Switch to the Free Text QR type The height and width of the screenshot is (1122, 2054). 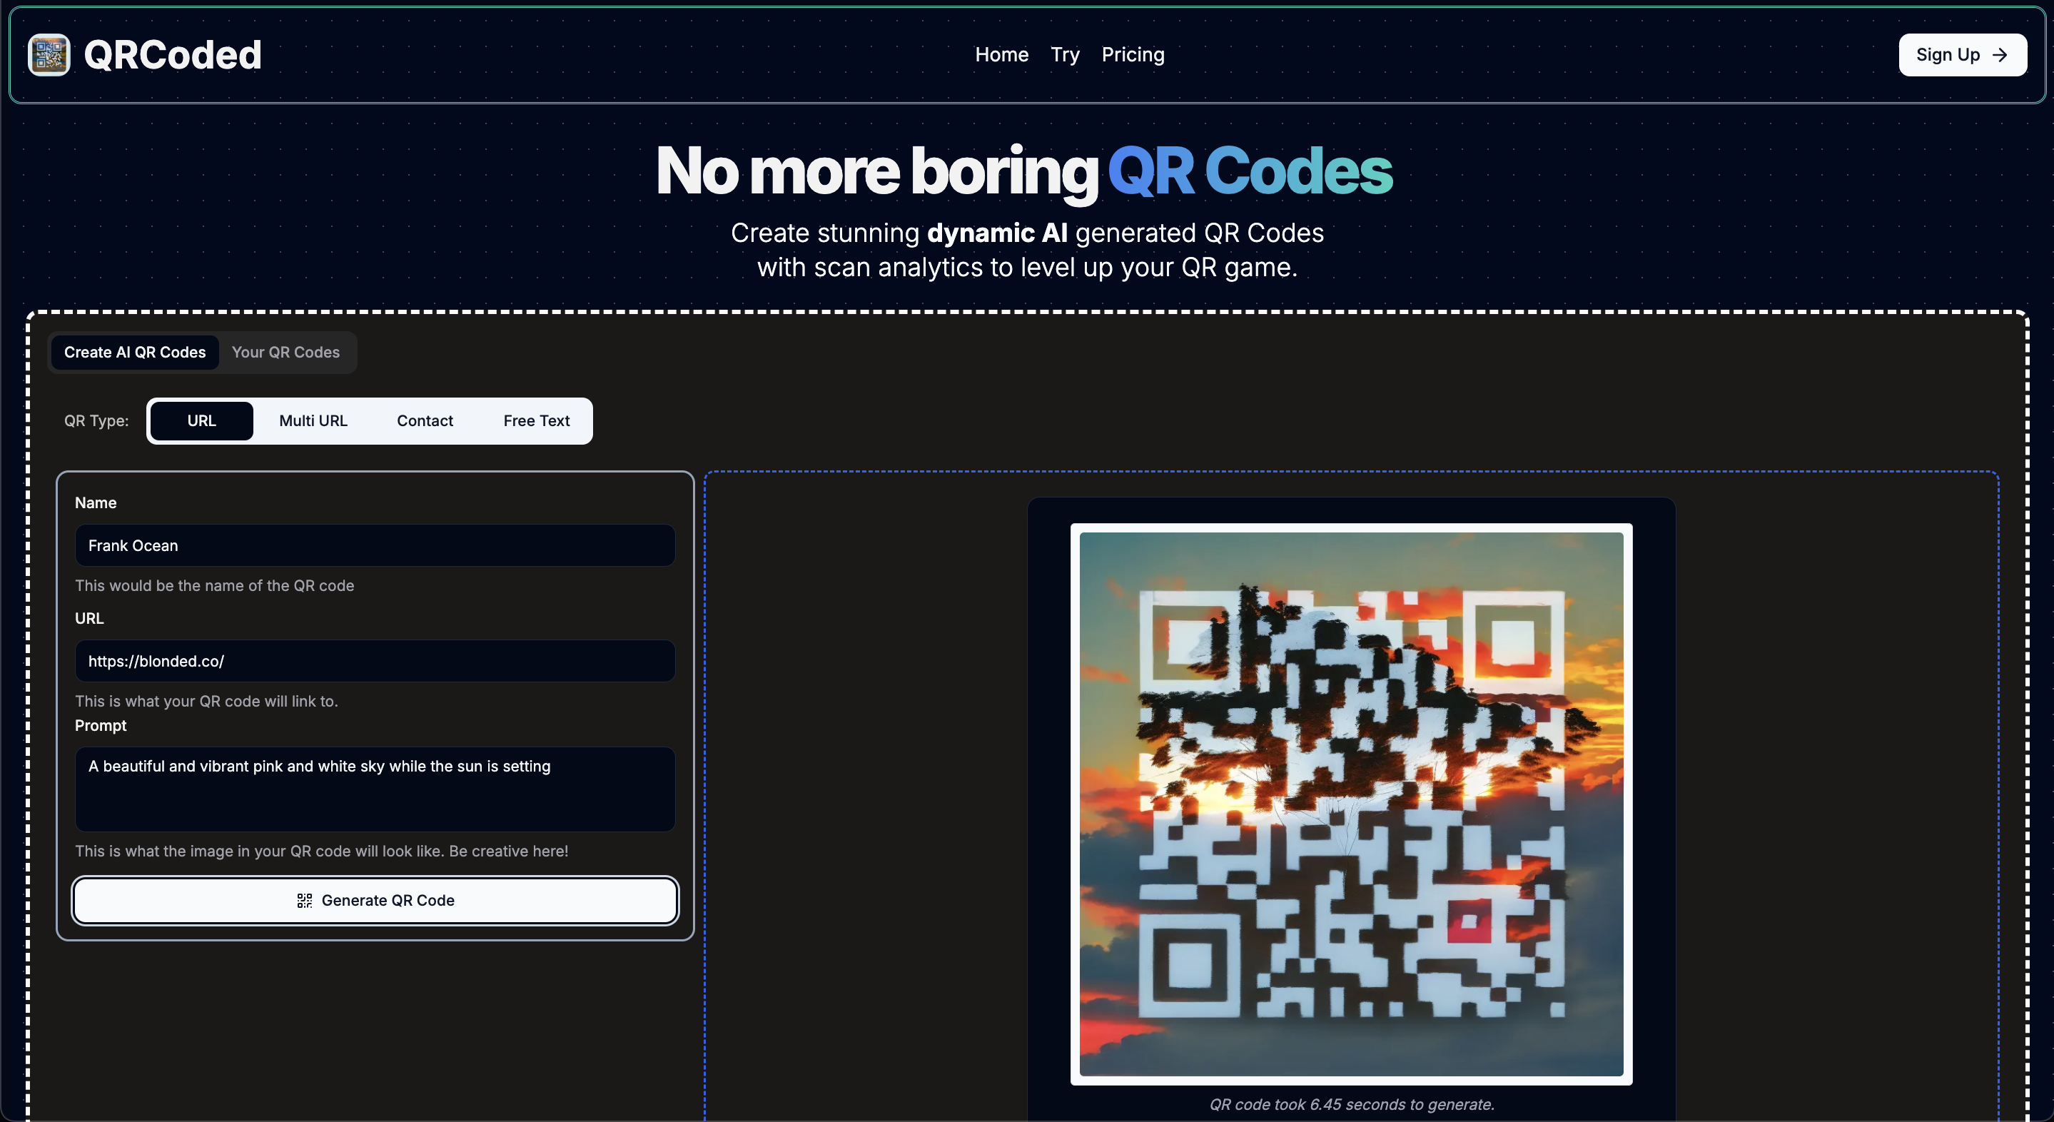(536, 420)
